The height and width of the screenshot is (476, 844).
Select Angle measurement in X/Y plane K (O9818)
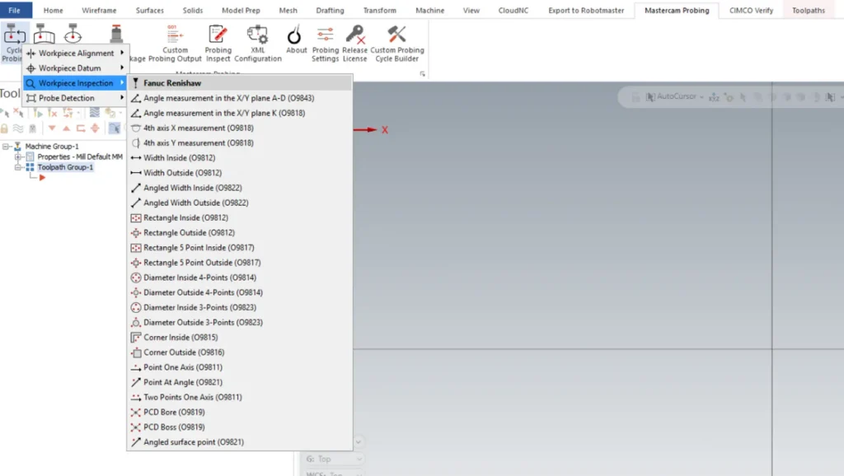point(240,113)
